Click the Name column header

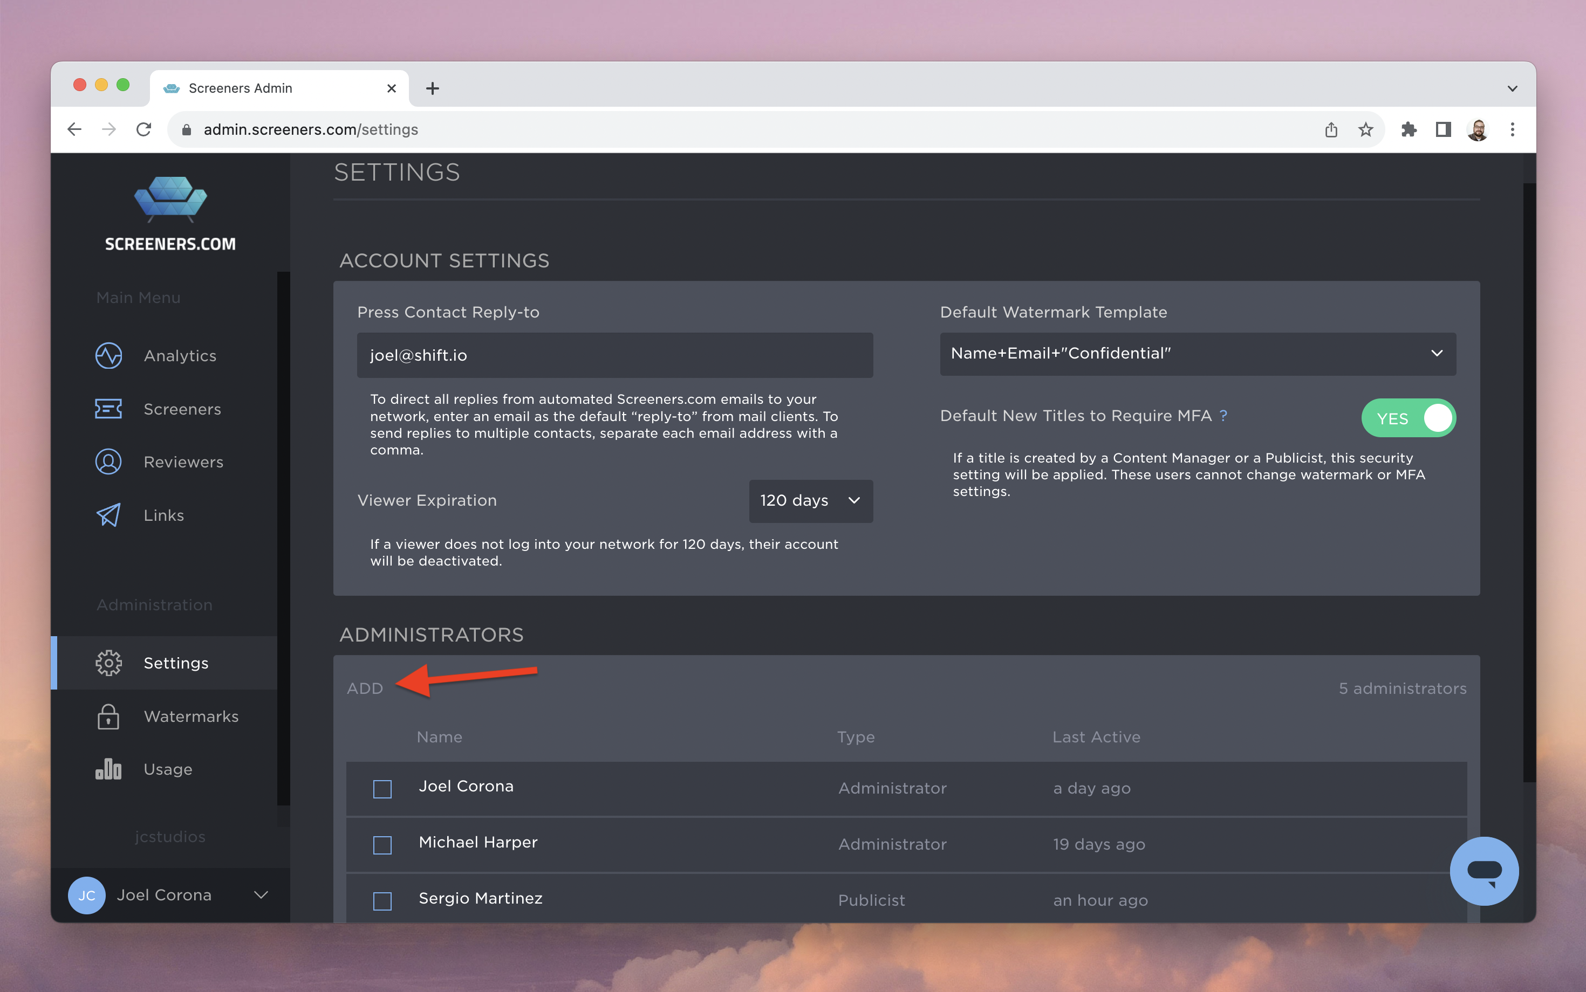439,737
